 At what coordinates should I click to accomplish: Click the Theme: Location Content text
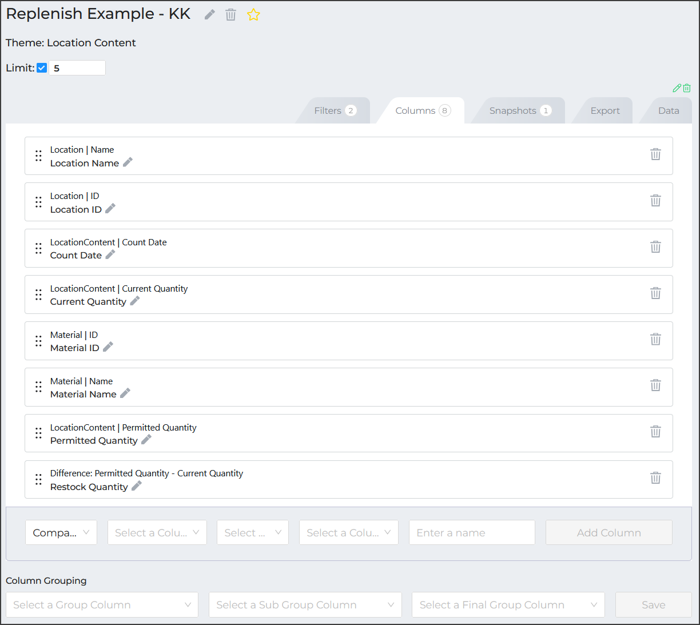pyautogui.click(x=71, y=43)
